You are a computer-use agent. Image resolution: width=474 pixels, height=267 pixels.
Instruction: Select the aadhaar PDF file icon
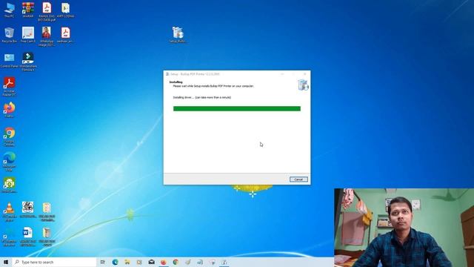coord(66,35)
